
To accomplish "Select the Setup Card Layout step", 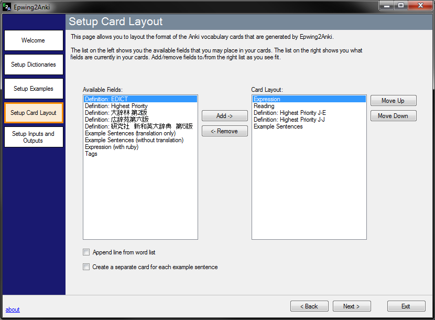I will point(33,112).
